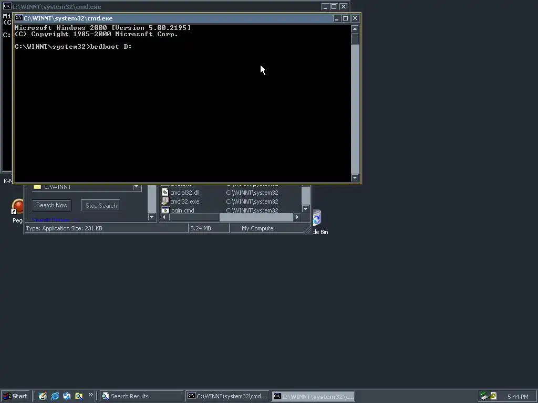Image resolution: width=538 pixels, height=403 pixels.
Task: Click search pane scroll down arrow
Action: [152, 217]
